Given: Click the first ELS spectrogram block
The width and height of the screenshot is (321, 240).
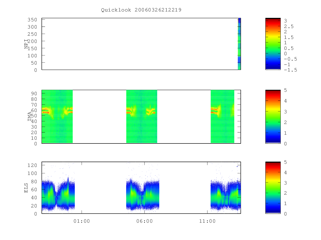Looking at the screenshot, I should tap(58, 194).
